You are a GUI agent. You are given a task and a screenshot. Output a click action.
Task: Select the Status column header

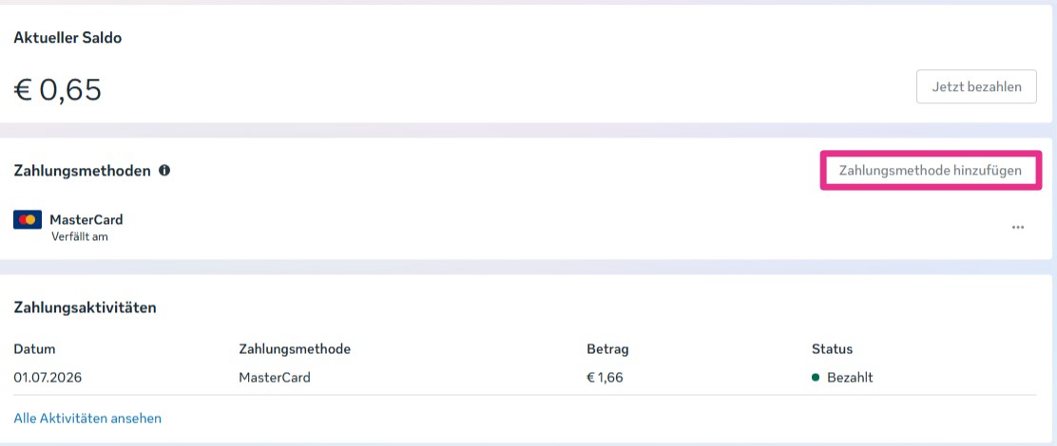pos(832,349)
